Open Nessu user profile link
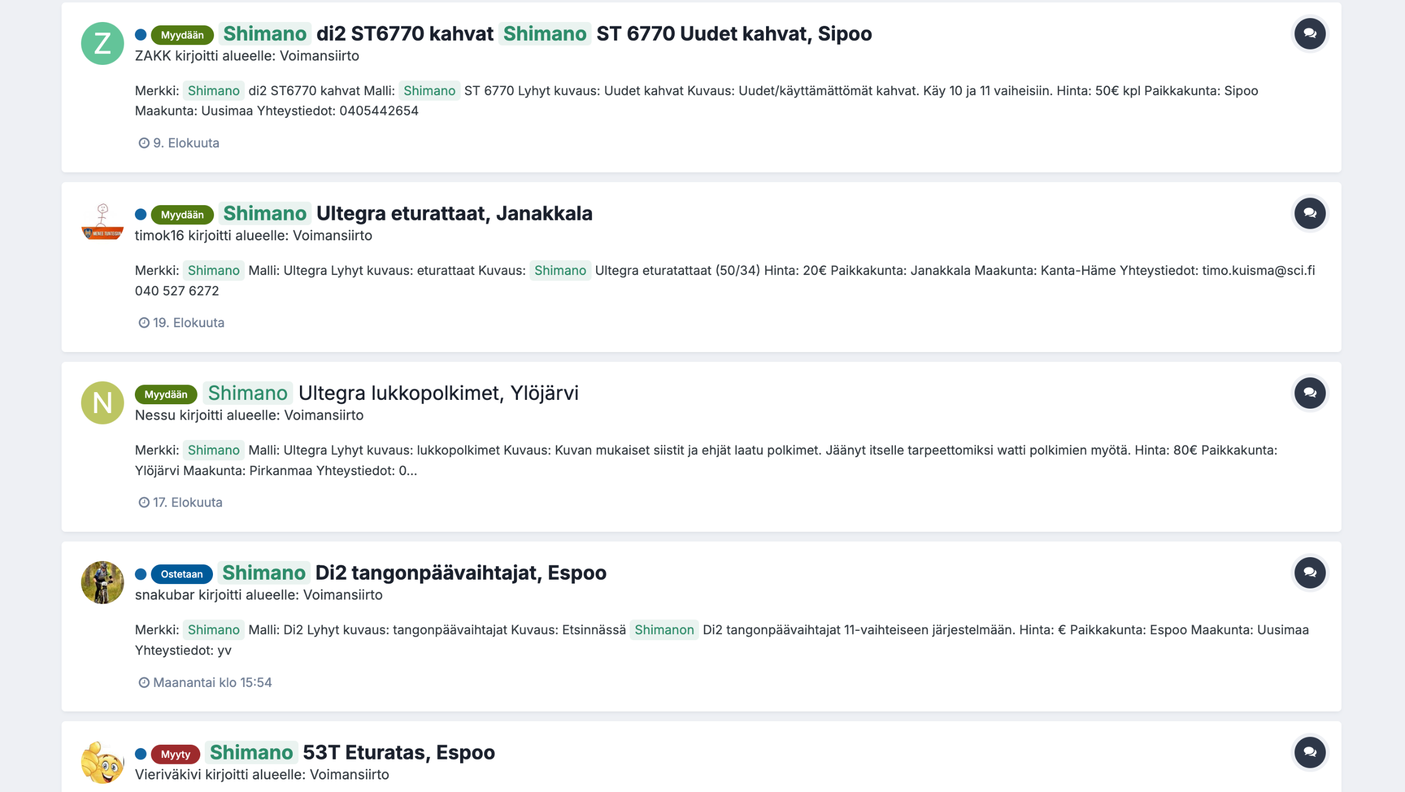The height and width of the screenshot is (792, 1405). pos(155,415)
